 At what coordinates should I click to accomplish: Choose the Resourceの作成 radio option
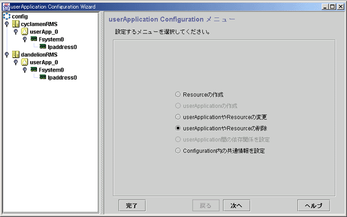[x=178, y=95]
